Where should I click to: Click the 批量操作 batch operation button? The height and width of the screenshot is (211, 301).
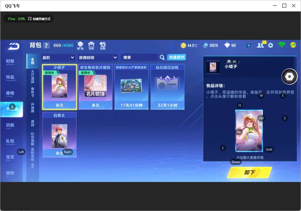point(176,57)
